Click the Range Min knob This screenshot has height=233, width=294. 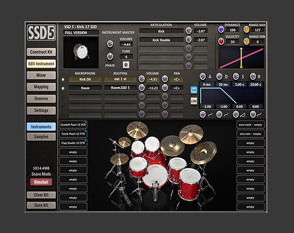[x=246, y=41]
